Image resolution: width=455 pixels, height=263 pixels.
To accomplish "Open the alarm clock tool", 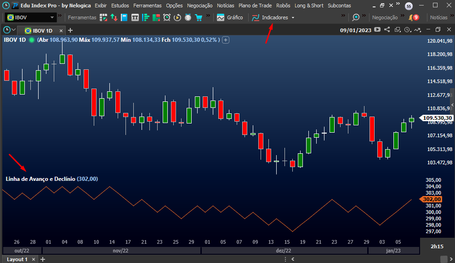I will pos(167,17).
